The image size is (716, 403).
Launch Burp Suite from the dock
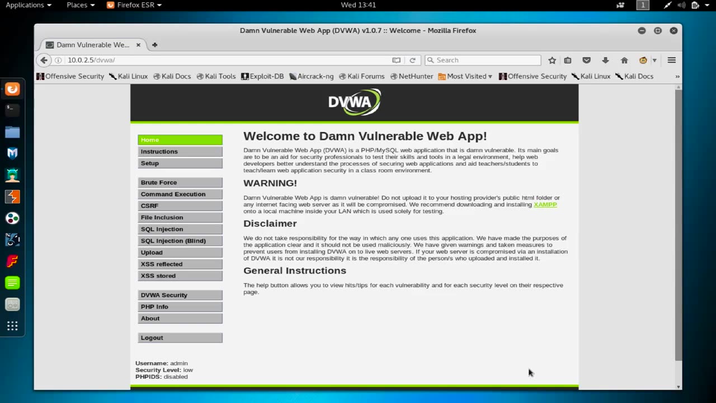pyautogui.click(x=12, y=196)
